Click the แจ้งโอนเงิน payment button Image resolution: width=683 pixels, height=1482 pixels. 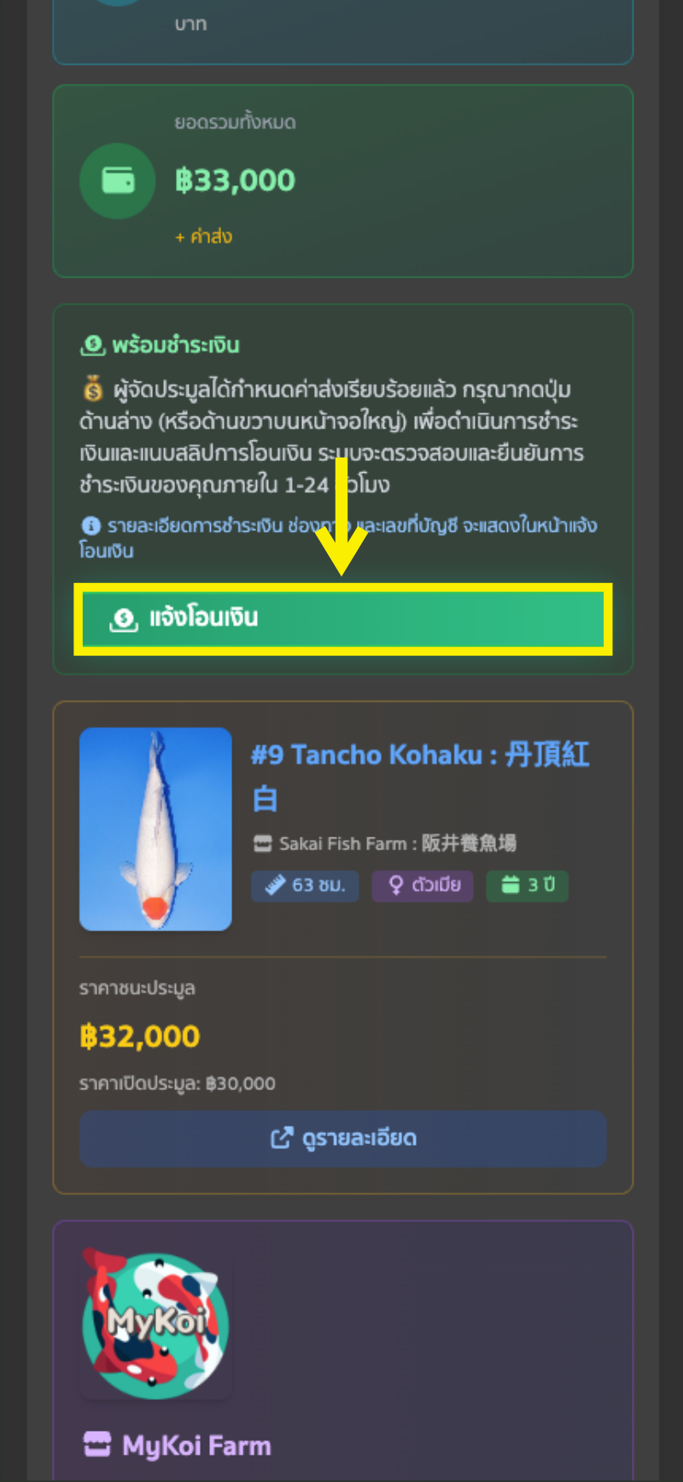tap(342, 619)
